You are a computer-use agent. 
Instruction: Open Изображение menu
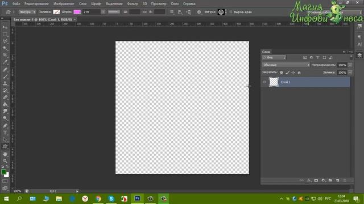pos(64,4)
